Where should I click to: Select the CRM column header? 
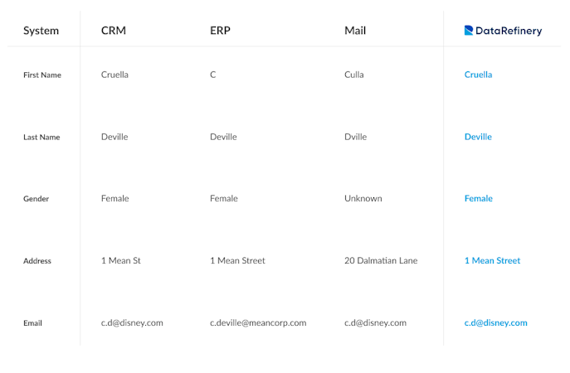point(114,31)
